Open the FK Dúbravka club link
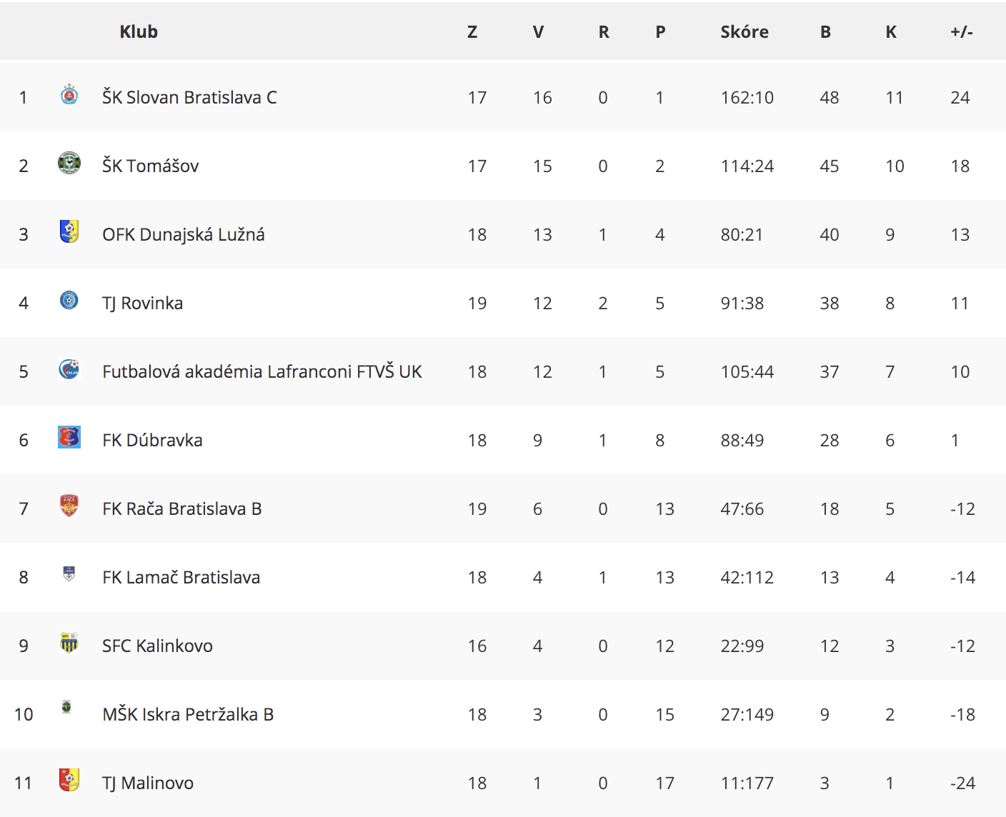 152,440
